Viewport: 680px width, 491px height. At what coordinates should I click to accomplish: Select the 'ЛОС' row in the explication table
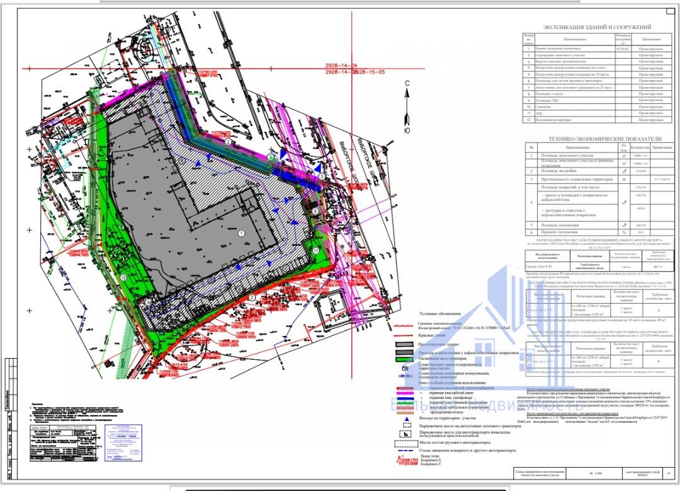coord(598,113)
